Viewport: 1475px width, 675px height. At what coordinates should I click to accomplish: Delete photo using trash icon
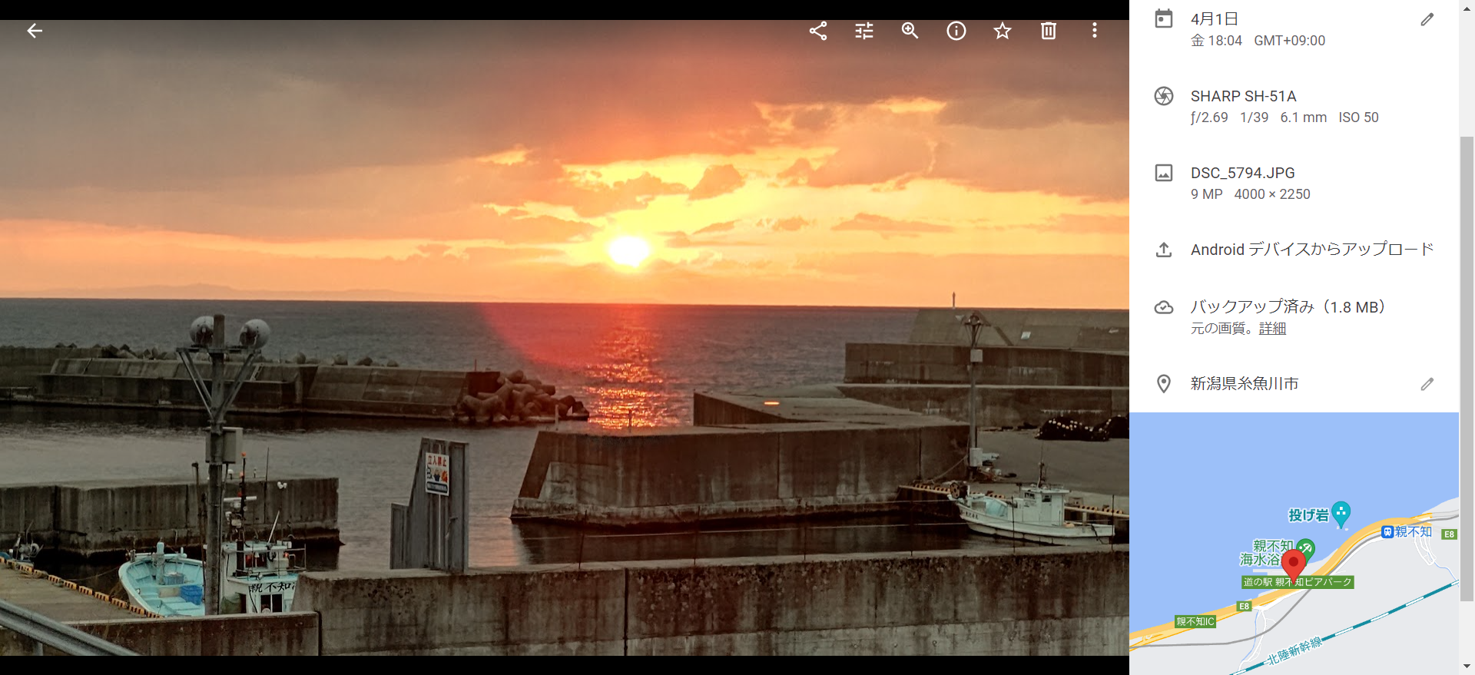[x=1049, y=31]
